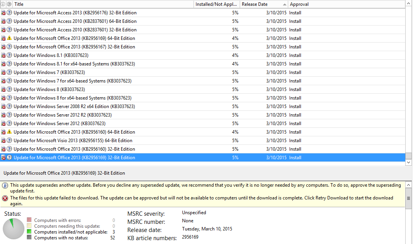Sort the list by the Title column

(103, 4)
